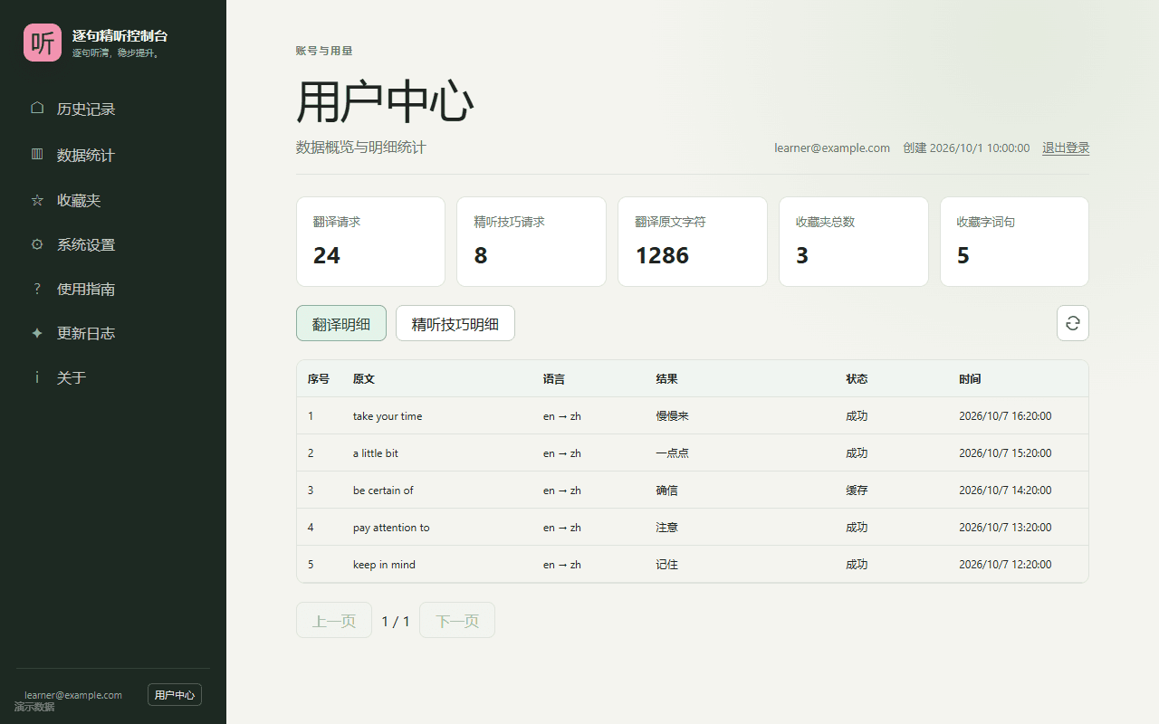Viewport: 1159px width, 724px height.
Task: Switch to the 翻译明细 tab
Action: (x=341, y=323)
